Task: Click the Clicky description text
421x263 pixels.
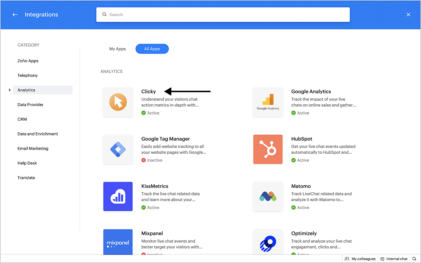Action: (x=170, y=102)
